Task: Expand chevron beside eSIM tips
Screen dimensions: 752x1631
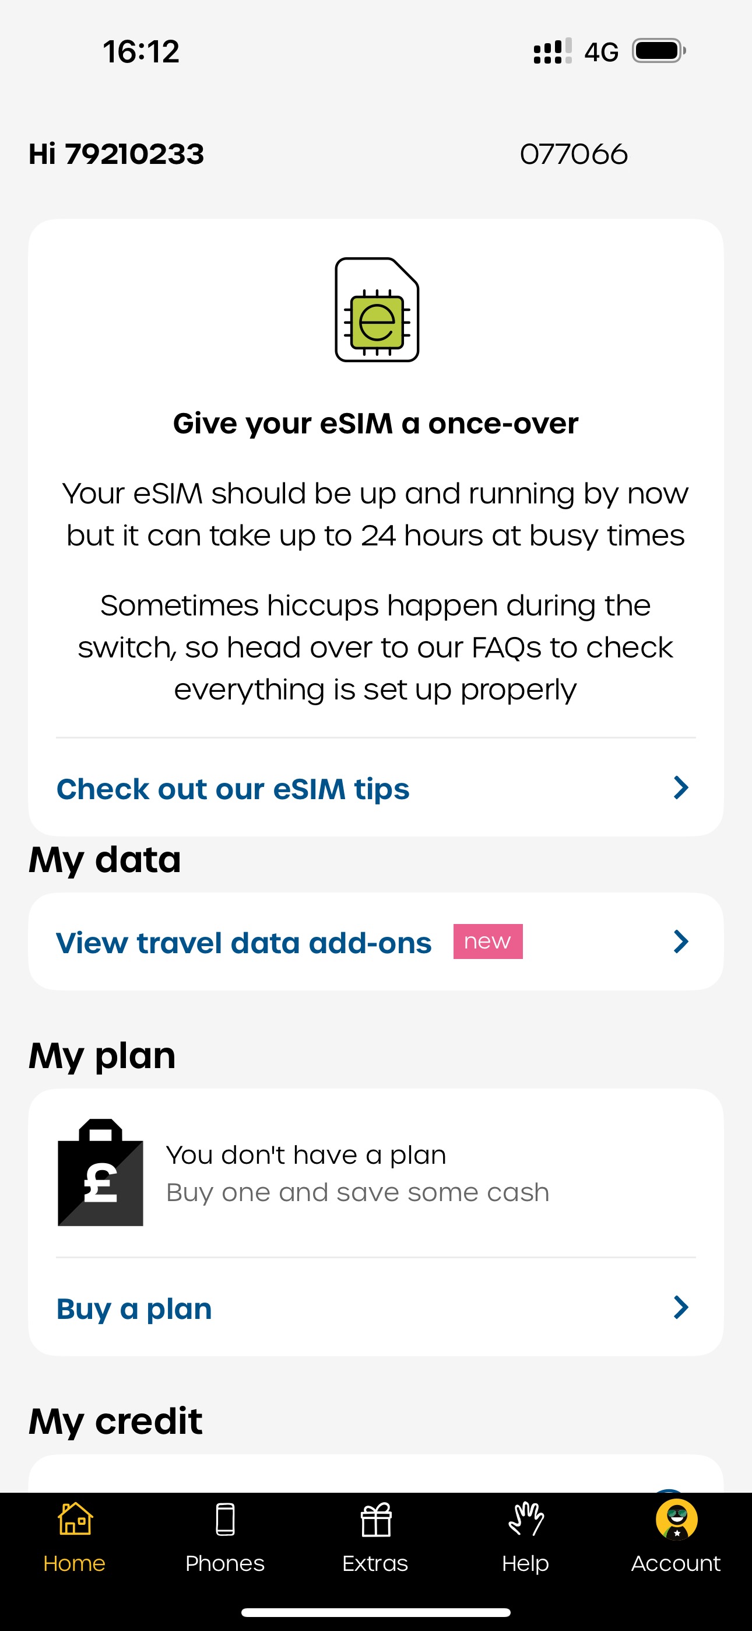Action: click(680, 787)
